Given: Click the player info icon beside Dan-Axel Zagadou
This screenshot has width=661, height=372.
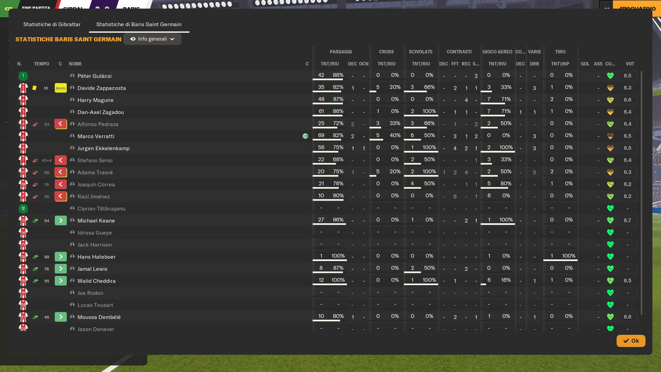Looking at the screenshot, I should (x=73, y=112).
